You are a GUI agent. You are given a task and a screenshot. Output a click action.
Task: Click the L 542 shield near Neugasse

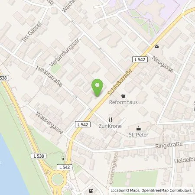click(x=140, y=59)
